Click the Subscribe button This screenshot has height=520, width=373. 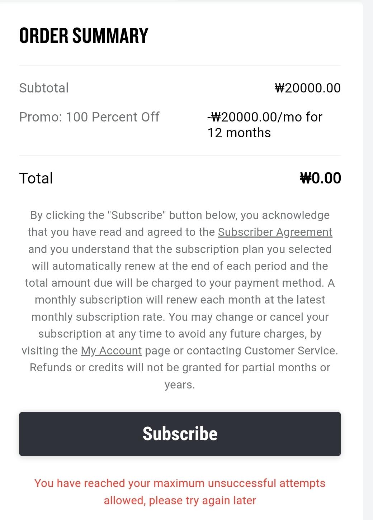click(x=180, y=434)
